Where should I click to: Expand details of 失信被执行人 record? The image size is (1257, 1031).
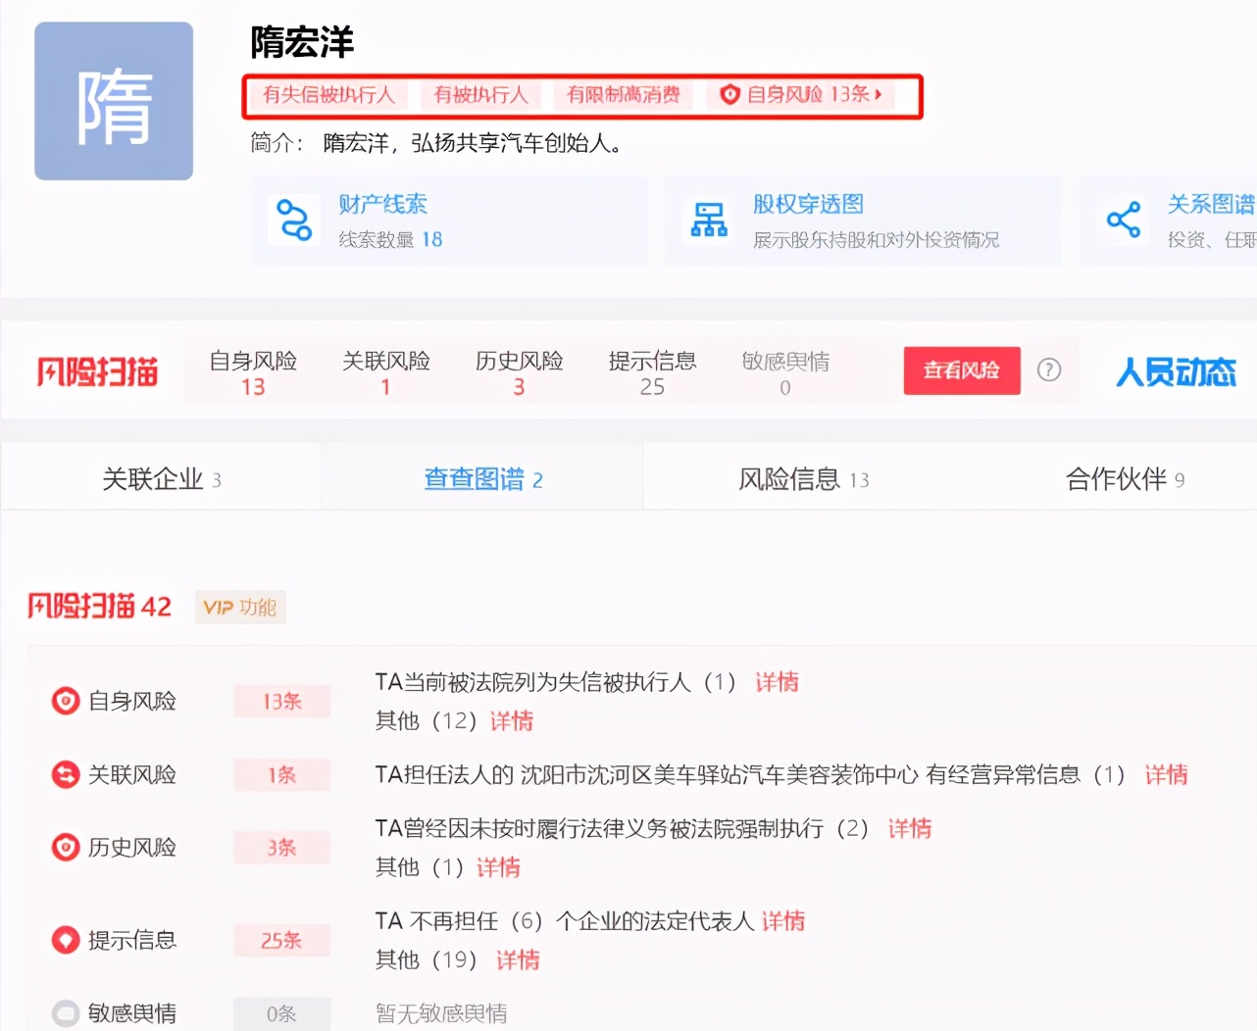coord(777,681)
